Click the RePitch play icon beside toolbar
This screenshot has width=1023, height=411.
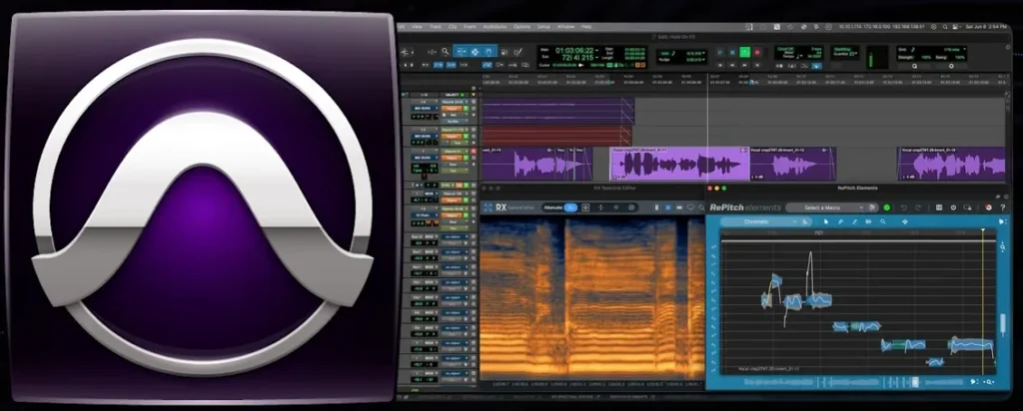(1001, 221)
